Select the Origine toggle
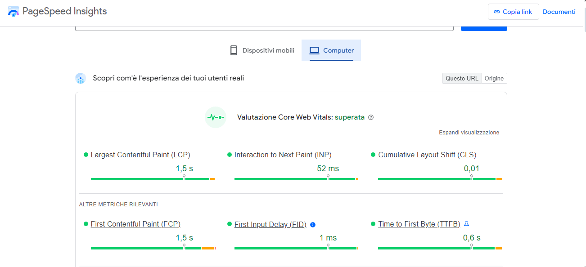The width and height of the screenshot is (586, 267). pos(494,78)
